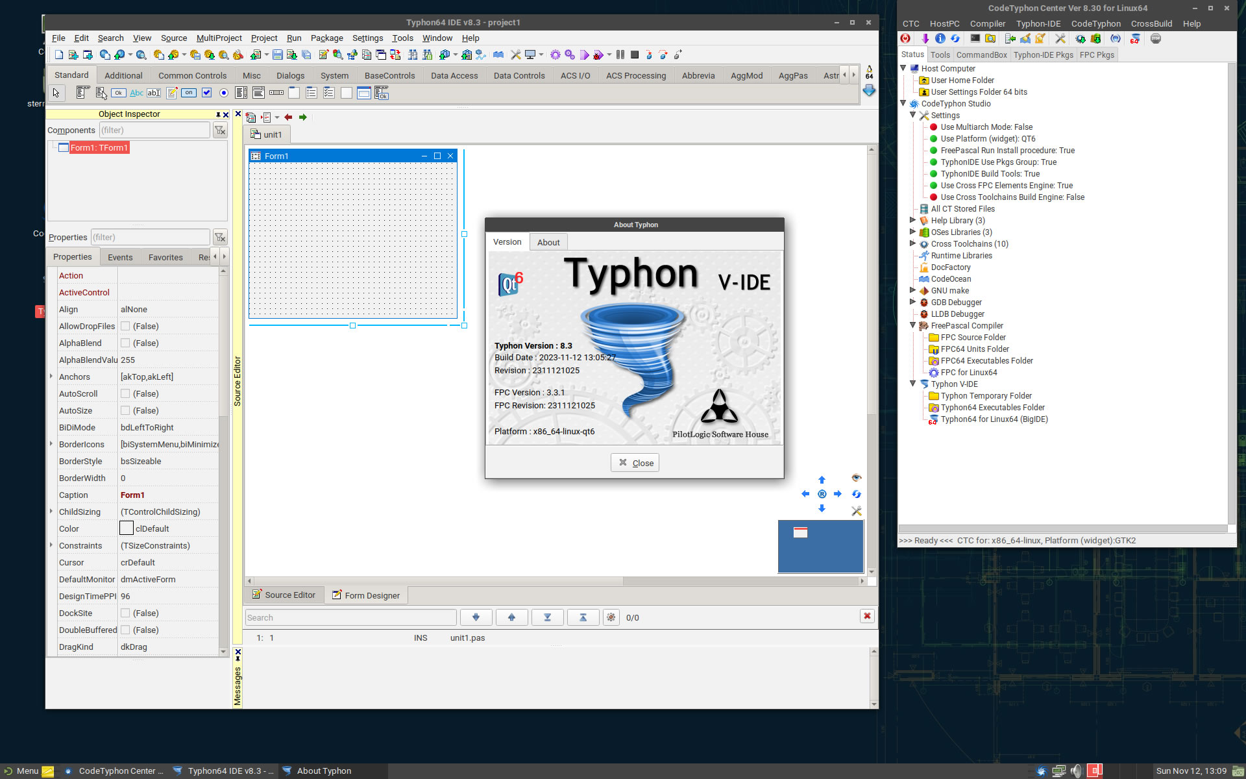The width and height of the screenshot is (1246, 779).
Task: Click the red 64 Typhon icon in CodeTyphon toolbar
Action: (1135, 39)
